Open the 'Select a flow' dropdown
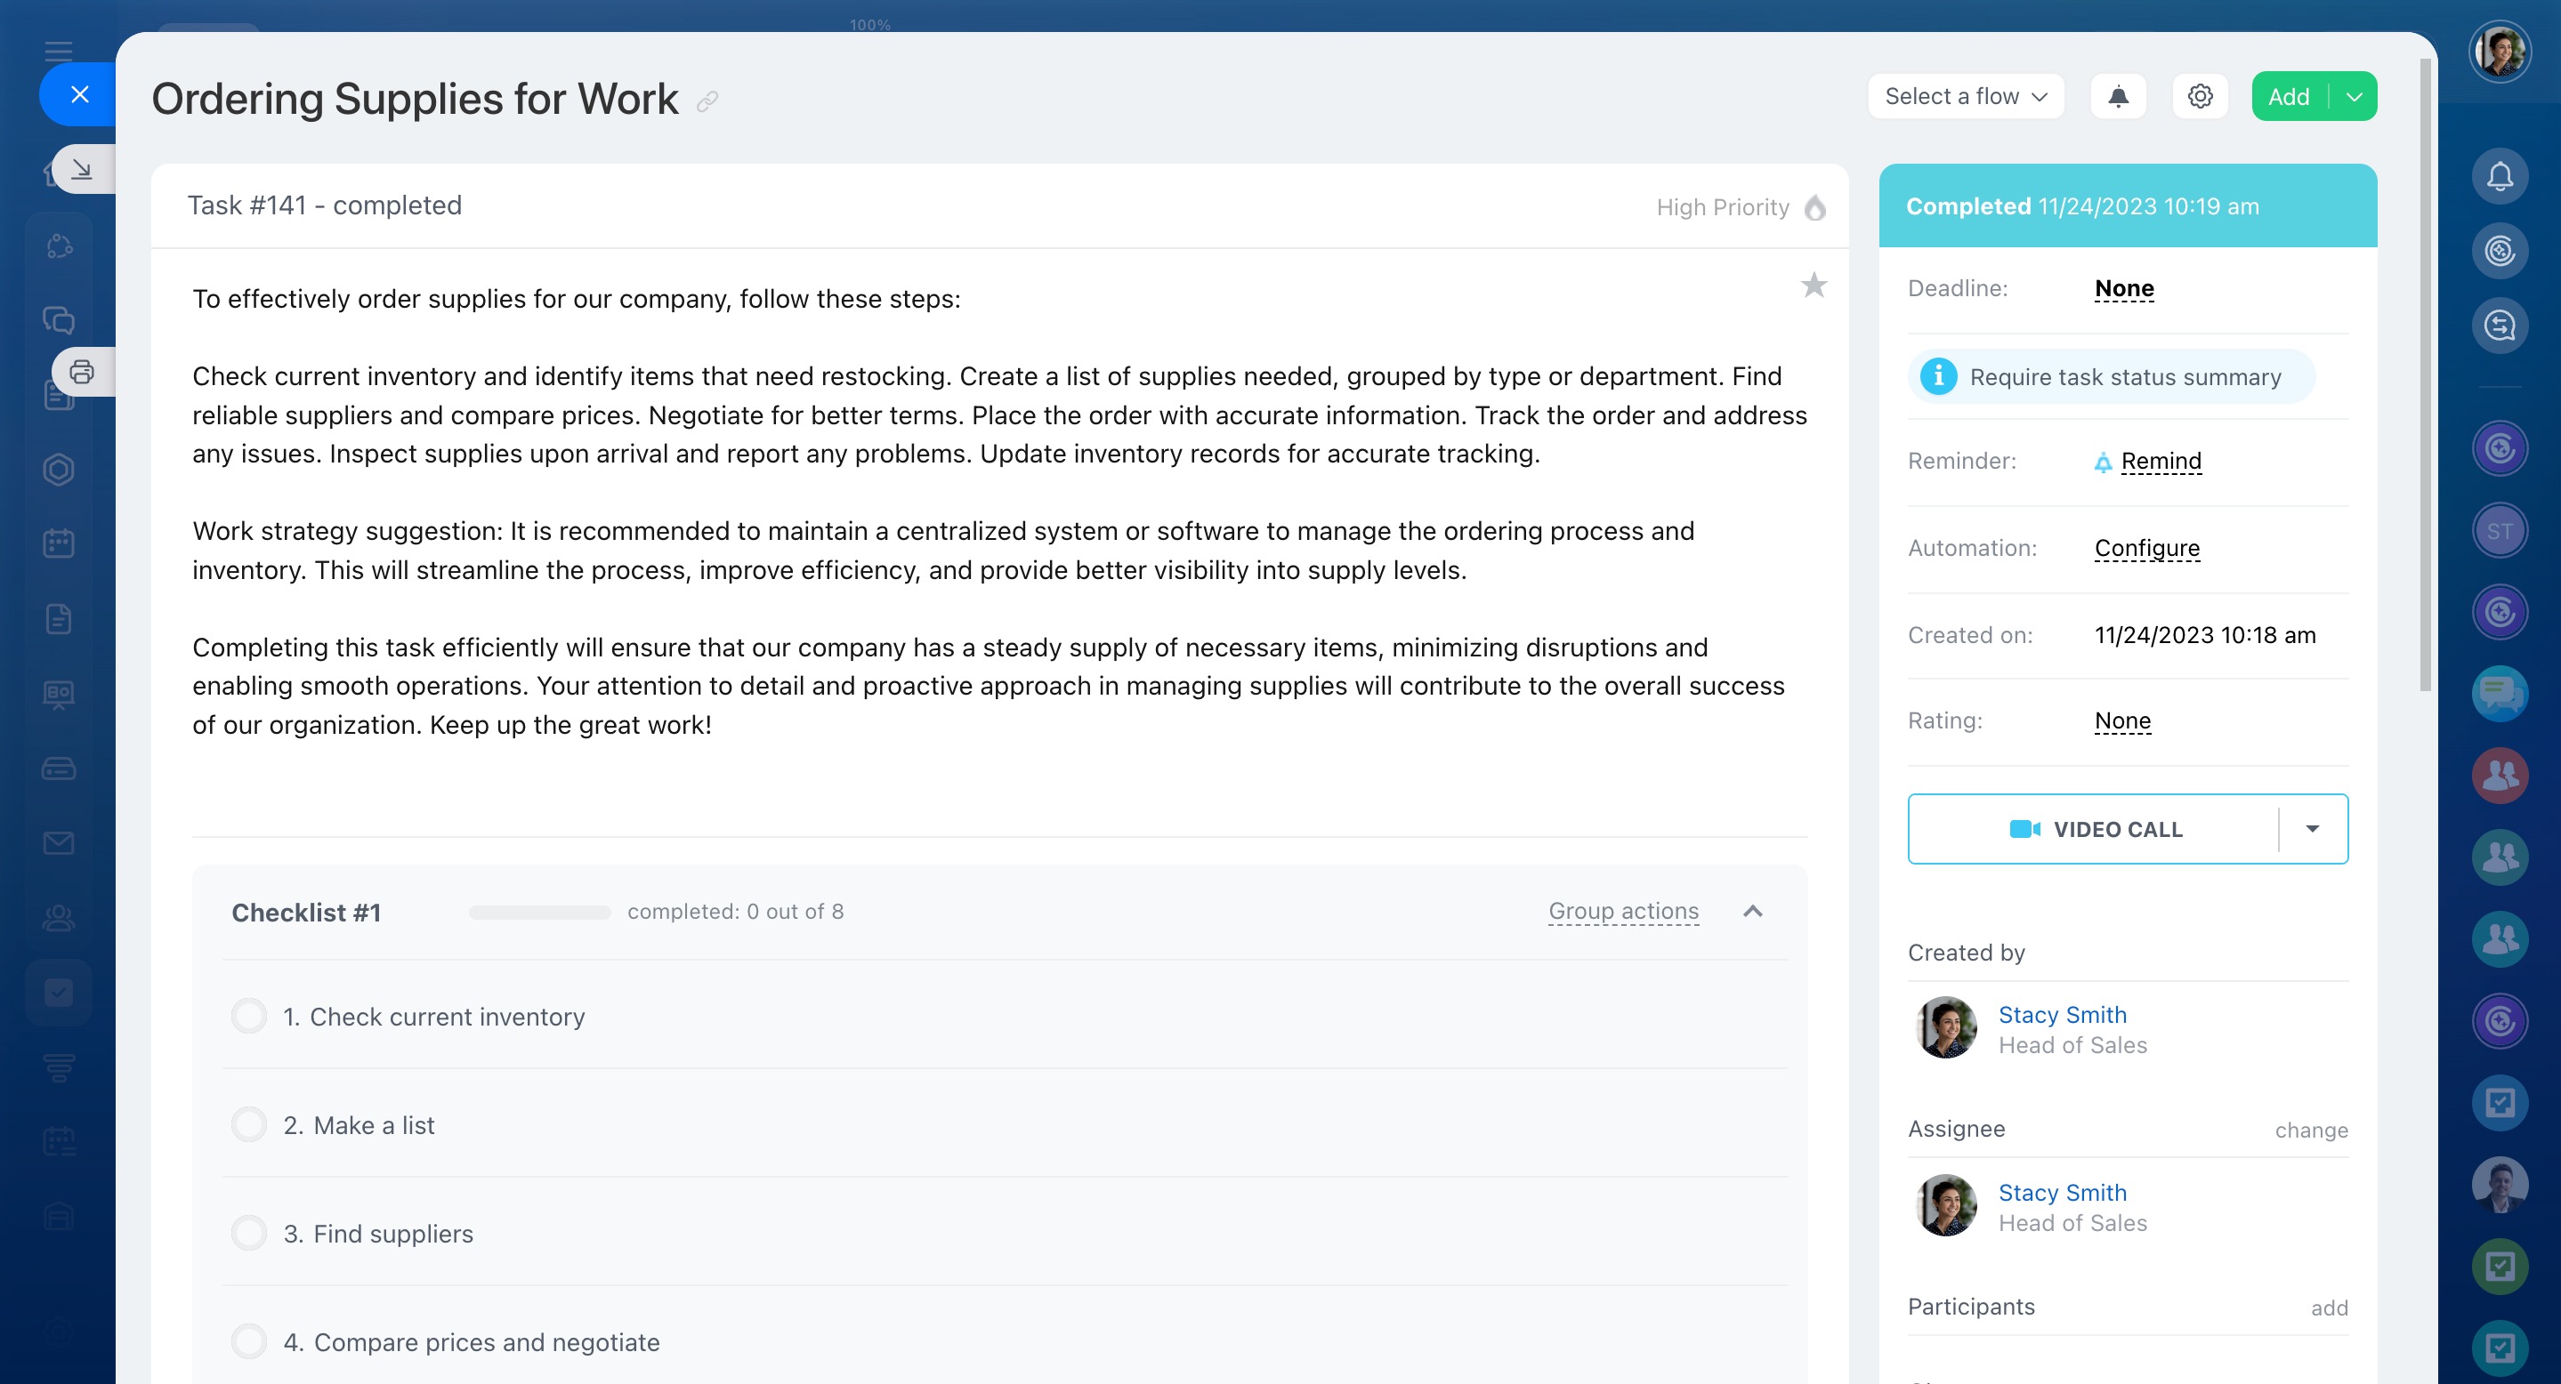Screen dimensions: 2561x1384 click(x=1966, y=96)
